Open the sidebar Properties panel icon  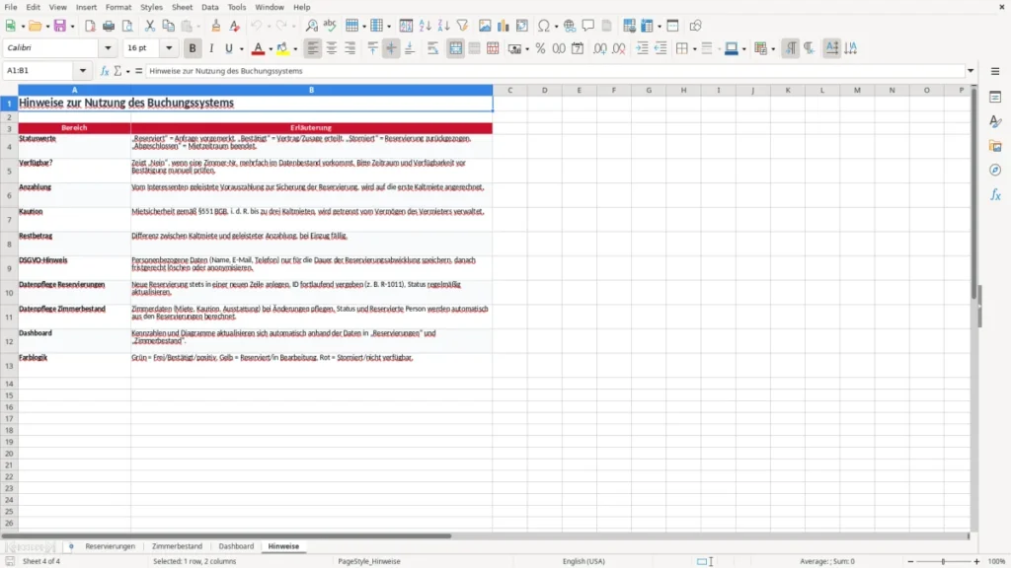click(x=995, y=97)
